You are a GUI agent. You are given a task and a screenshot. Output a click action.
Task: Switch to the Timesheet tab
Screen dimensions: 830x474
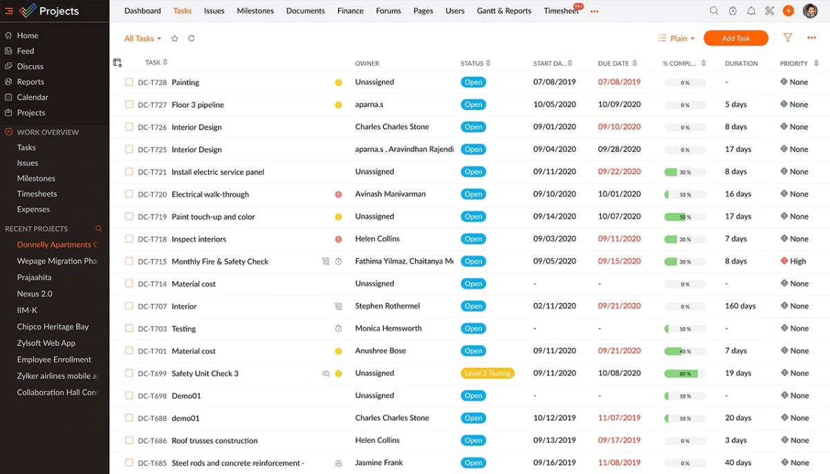[x=561, y=11]
